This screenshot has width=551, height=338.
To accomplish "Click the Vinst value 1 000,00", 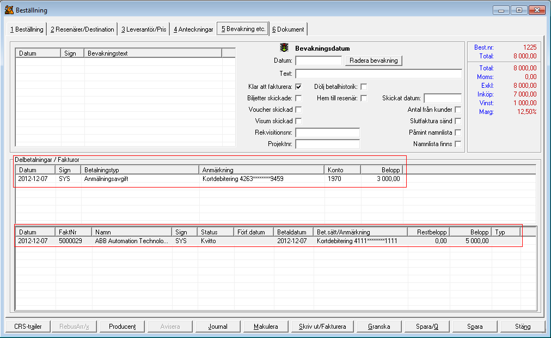I will coord(525,103).
